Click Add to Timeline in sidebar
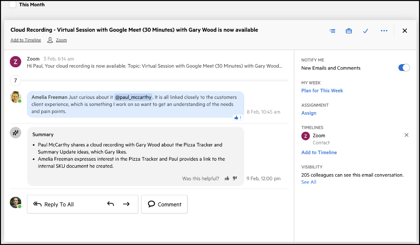Viewport: 420px width, 245px height. click(319, 153)
